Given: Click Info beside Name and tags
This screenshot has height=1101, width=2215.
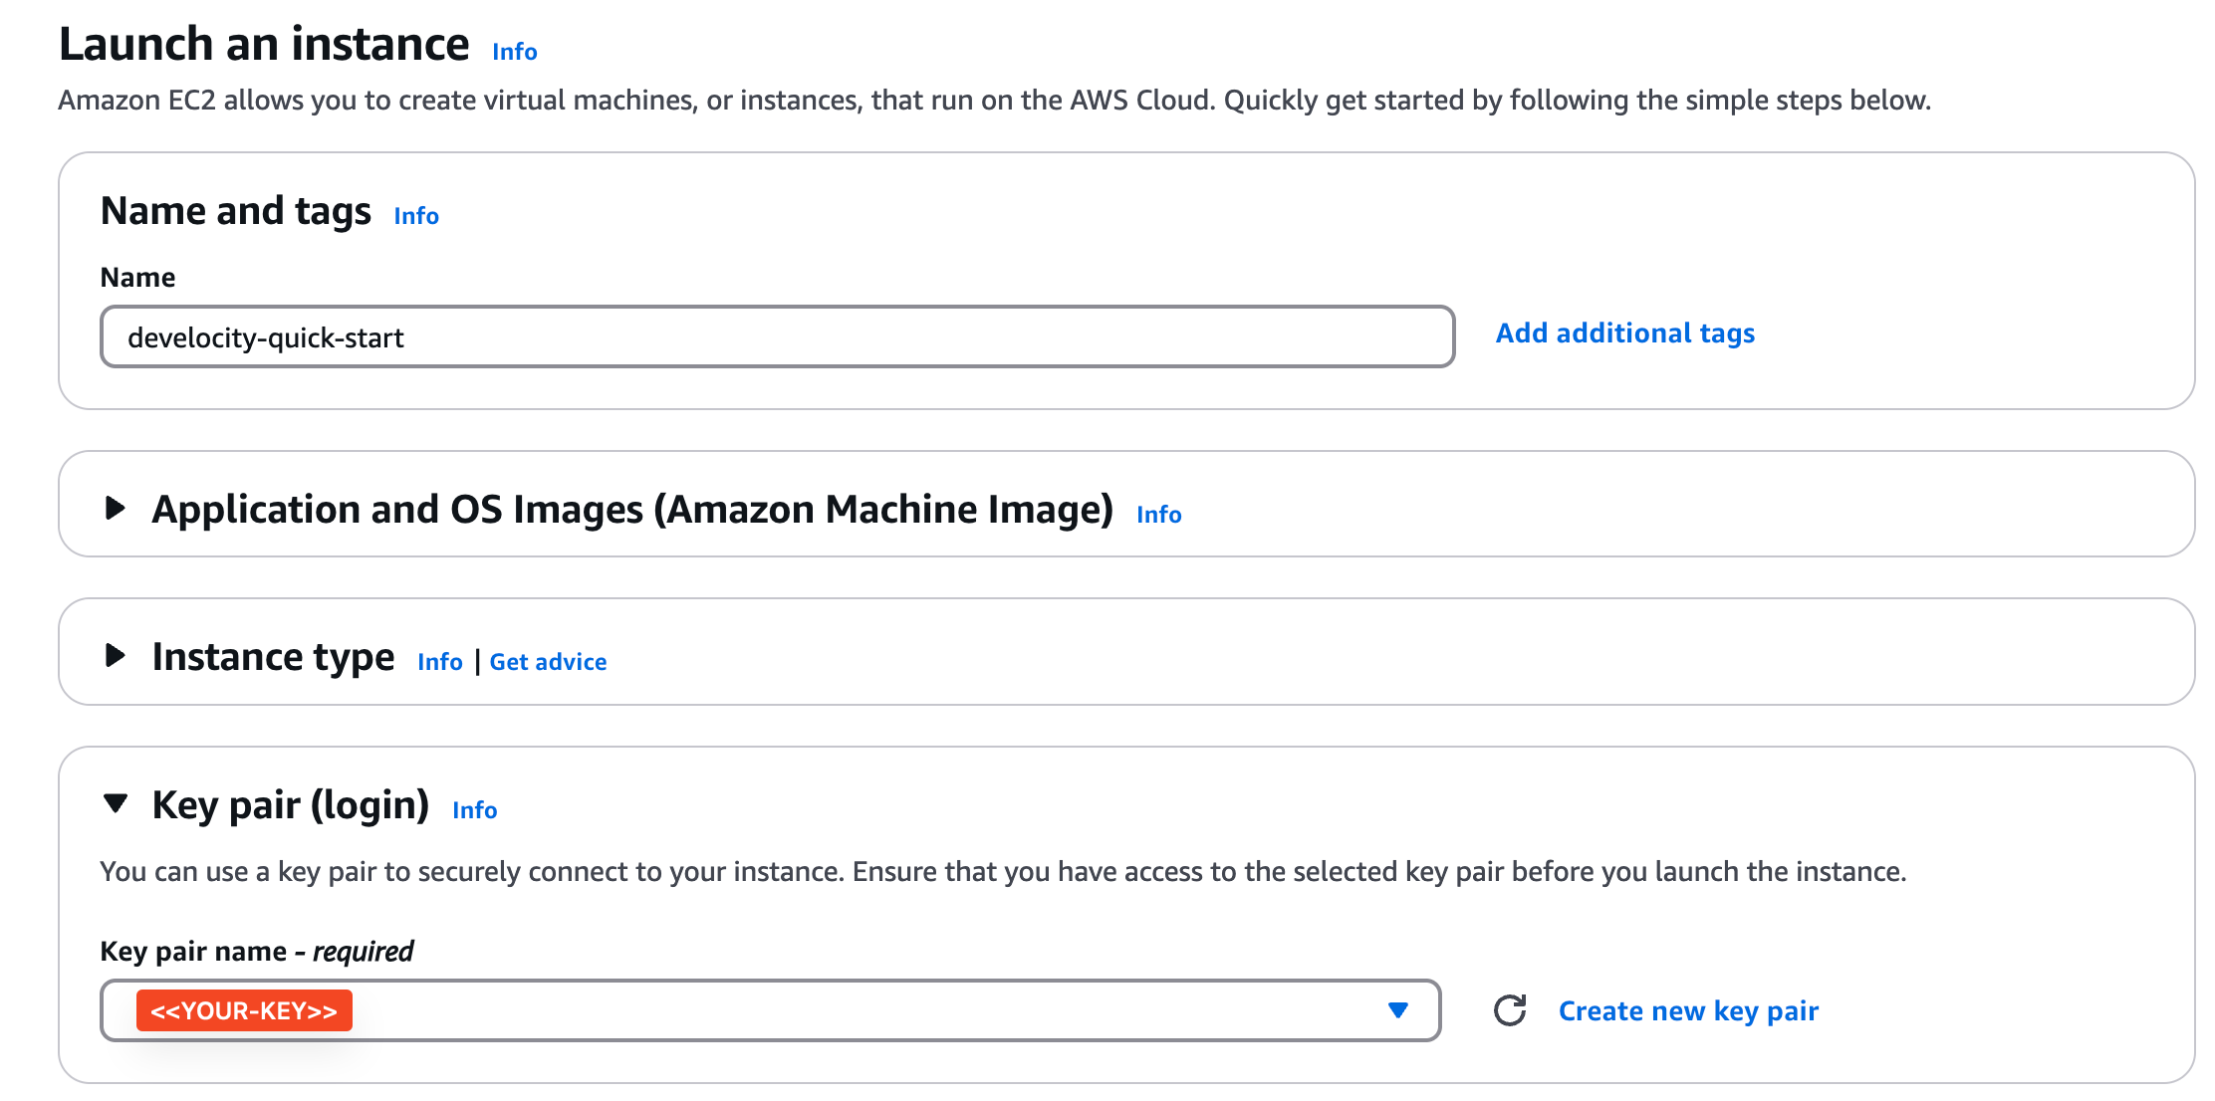Looking at the screenshot, I should click(x=415, y=215).
